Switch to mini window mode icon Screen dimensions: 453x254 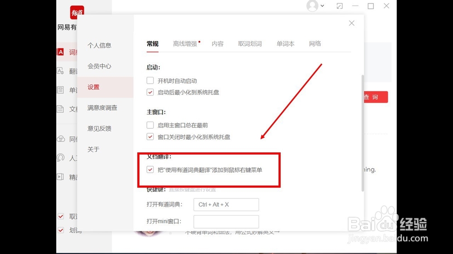click(x=340, y=6)
